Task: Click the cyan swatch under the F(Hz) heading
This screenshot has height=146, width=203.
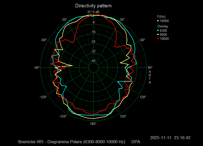Action: click(158, 21)
